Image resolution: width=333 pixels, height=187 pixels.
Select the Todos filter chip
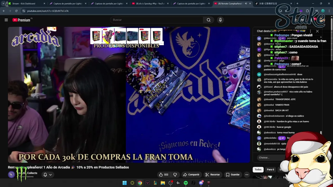point(258,170)
